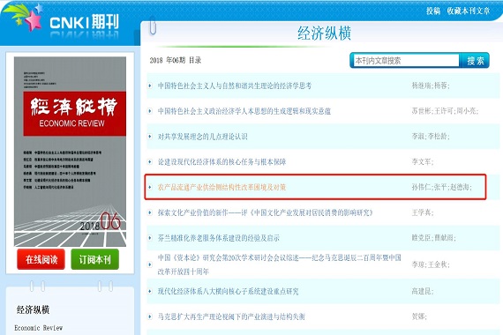The image size is (503, 335).
Task: Click the bullet arrow before the 现代化经济体系八大 article
Action: click(150, 292)
